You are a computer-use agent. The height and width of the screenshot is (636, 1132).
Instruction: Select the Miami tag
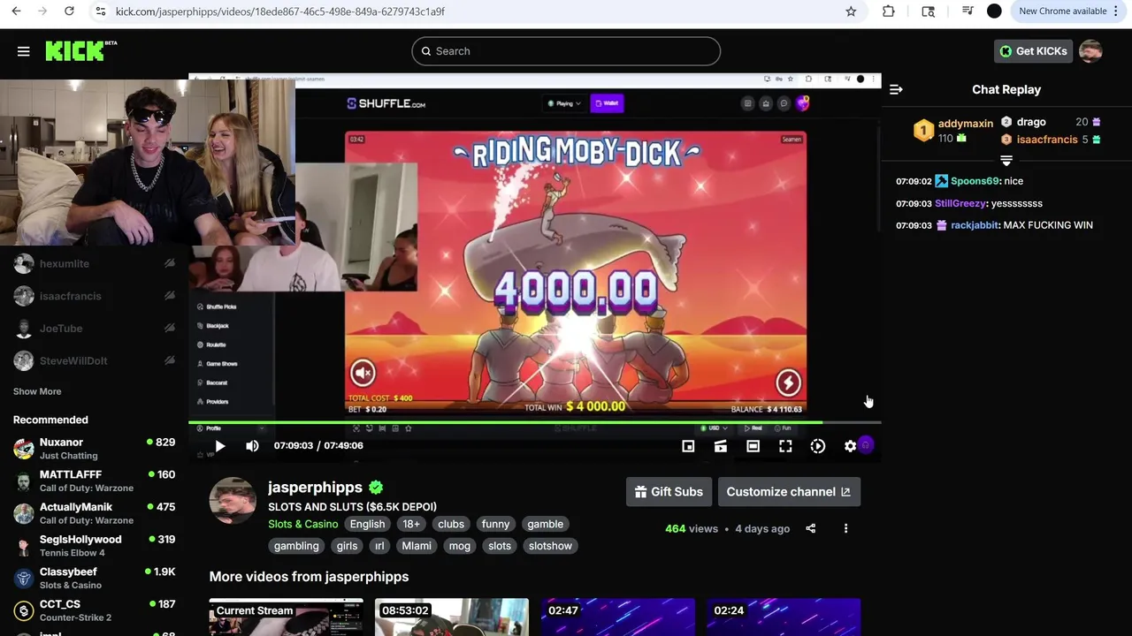(x=417, y=546)
